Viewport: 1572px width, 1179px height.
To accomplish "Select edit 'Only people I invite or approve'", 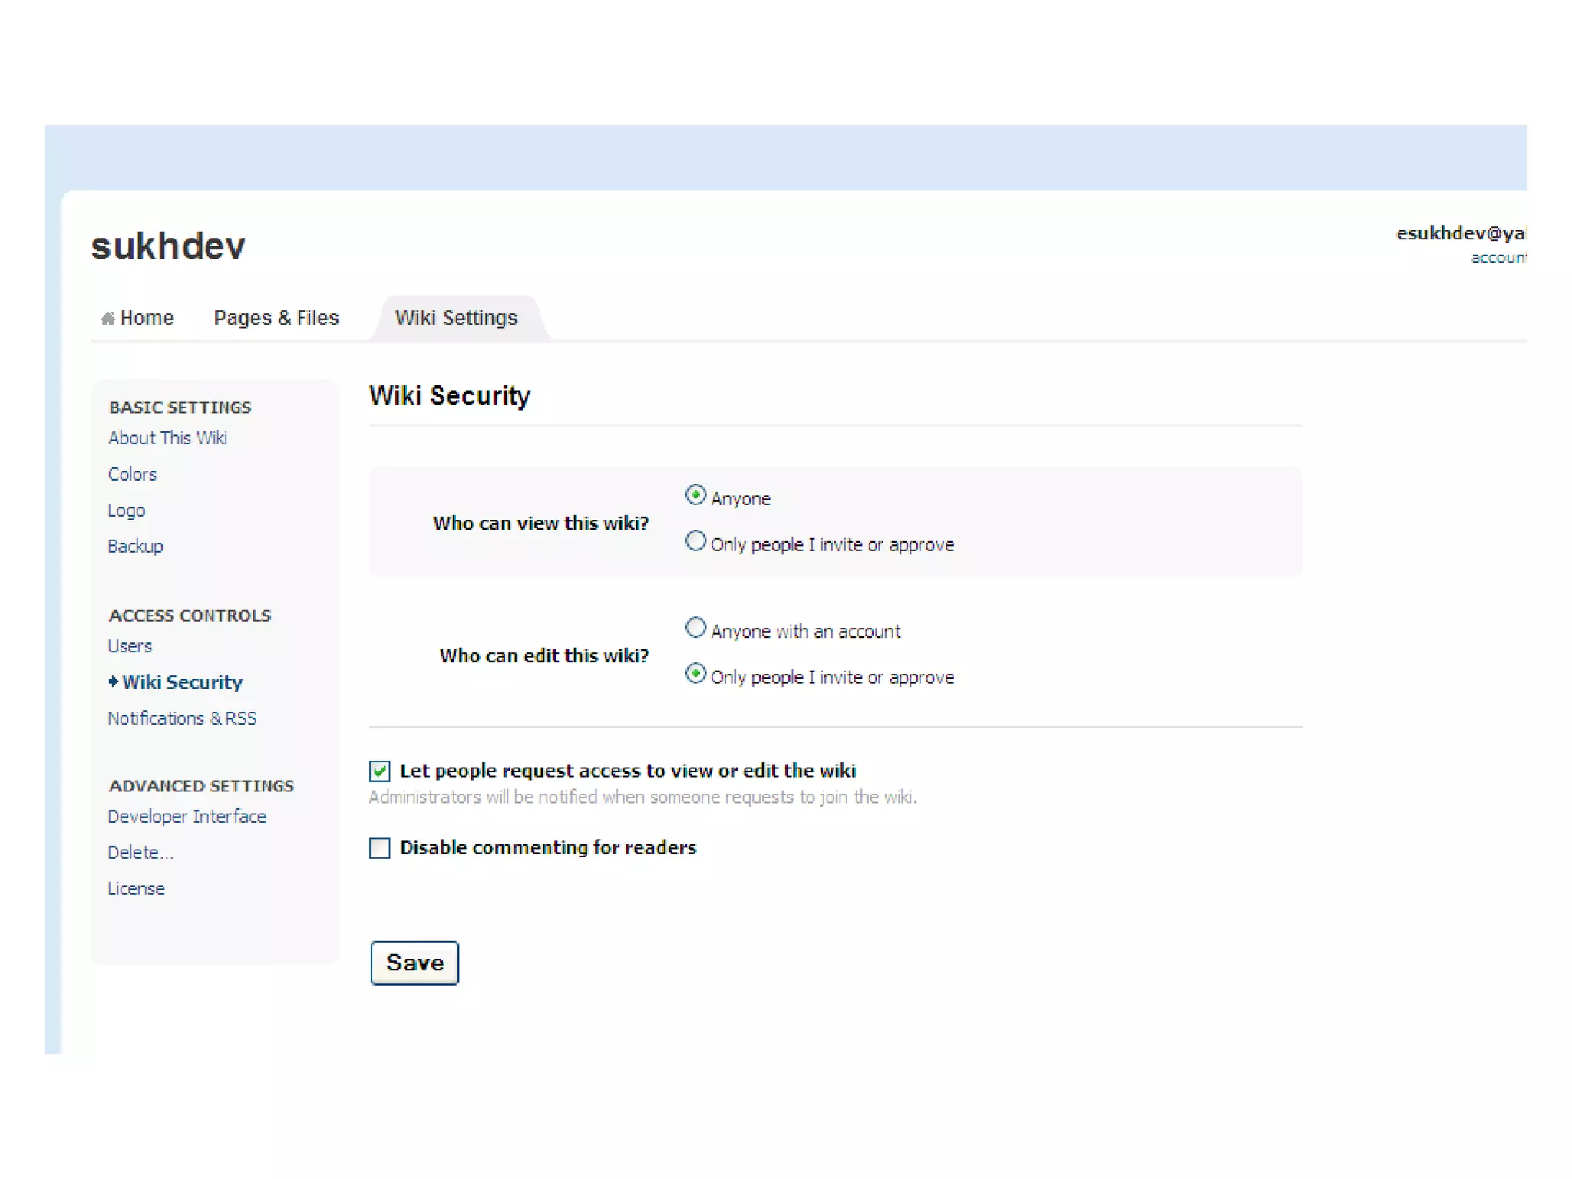I will click(695, 674).
